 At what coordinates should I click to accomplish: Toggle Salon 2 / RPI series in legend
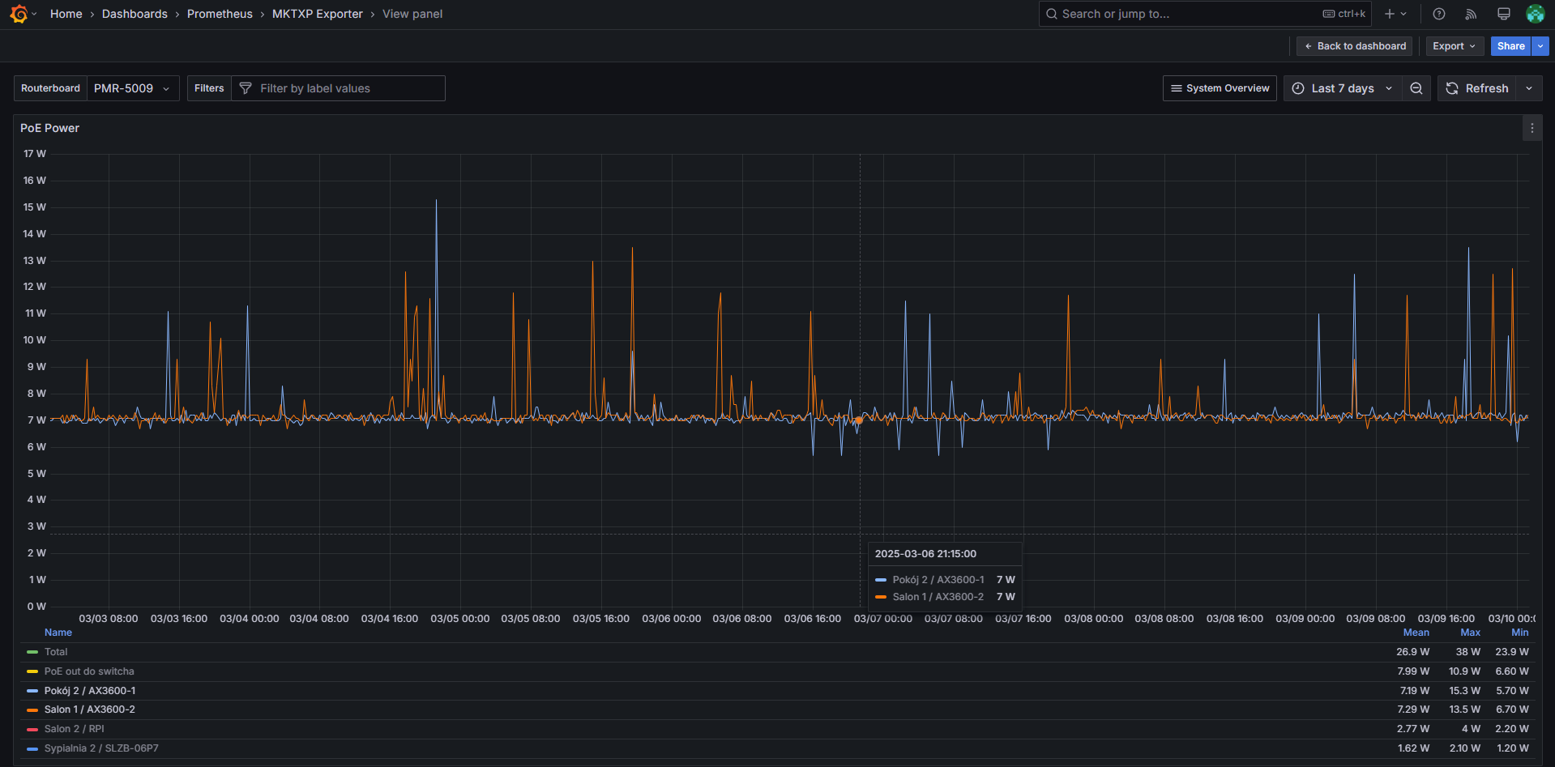pyautogui.click(x=74, y=729)
